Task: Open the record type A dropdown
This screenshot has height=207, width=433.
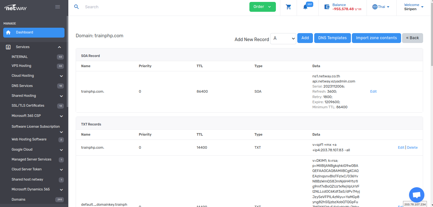Action: [x=283, y=38]
